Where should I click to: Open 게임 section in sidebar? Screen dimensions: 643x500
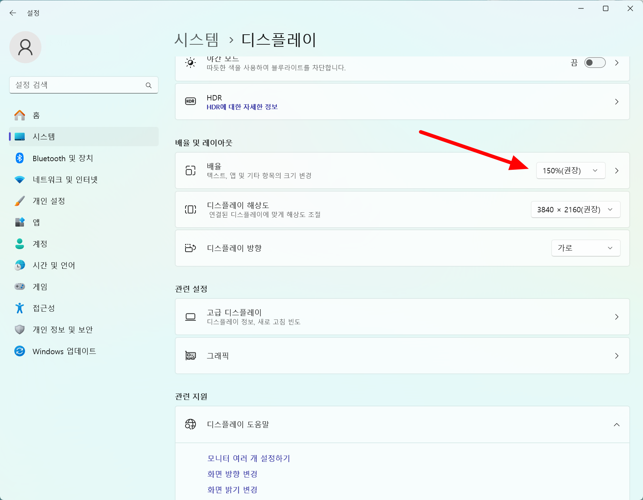pos(84,287)
